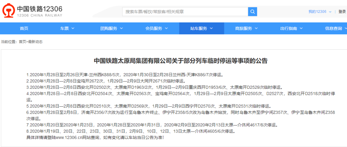The width and height of the screenshot is (347, 147).
Task: Expand the 我的12306 account dropdown
Action: [x=319, y=12]
